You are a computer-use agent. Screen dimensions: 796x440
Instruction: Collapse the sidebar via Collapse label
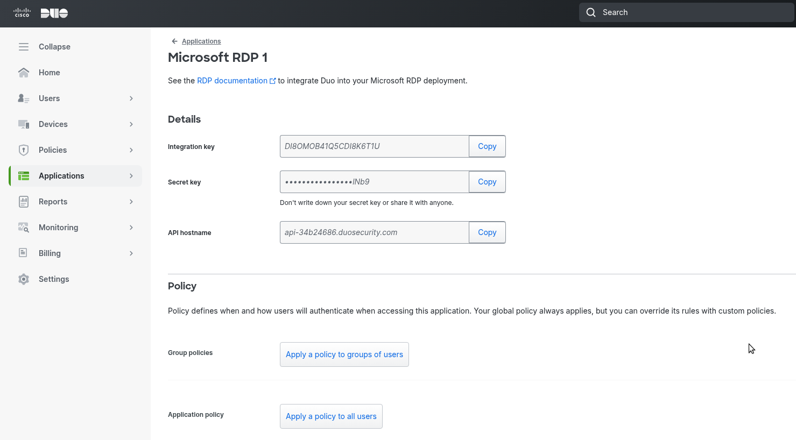[x=54, y=47]
